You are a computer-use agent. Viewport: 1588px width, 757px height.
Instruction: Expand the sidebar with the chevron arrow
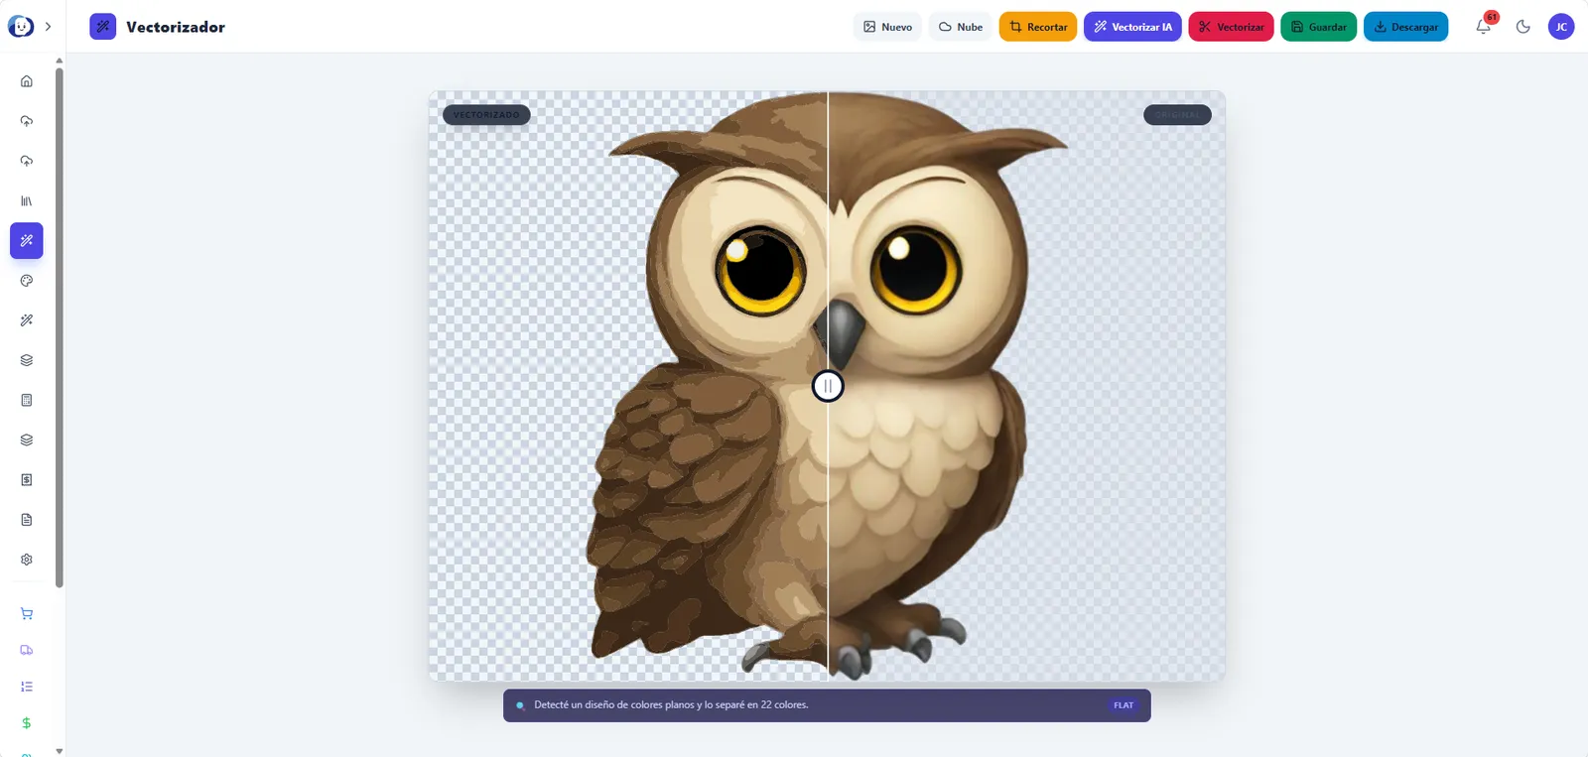(48, 27)
